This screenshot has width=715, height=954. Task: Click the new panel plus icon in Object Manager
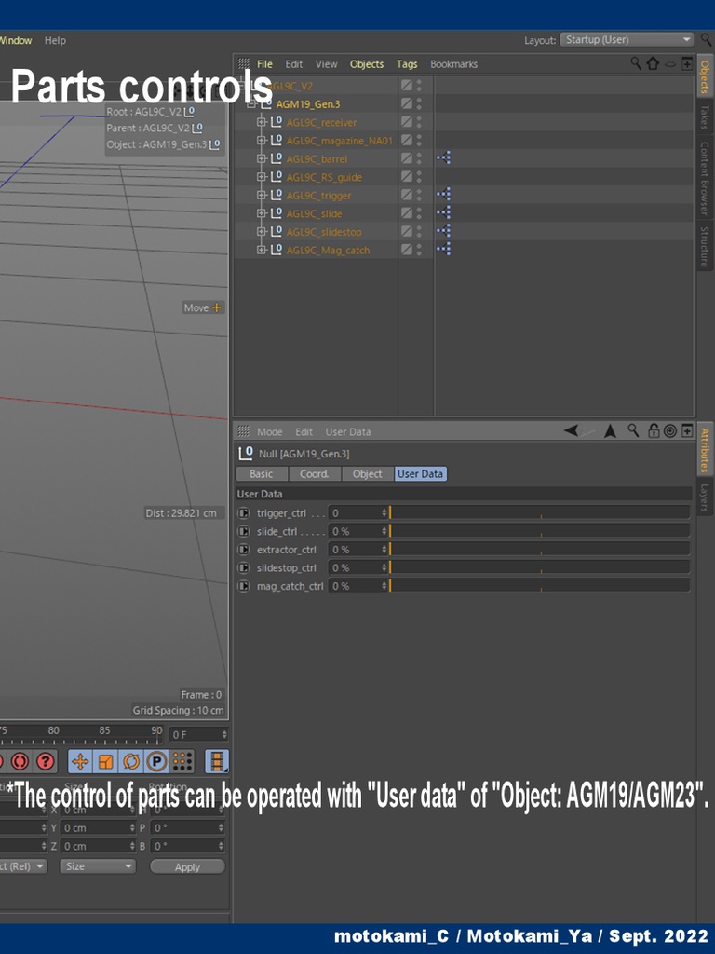click(687, 63)
